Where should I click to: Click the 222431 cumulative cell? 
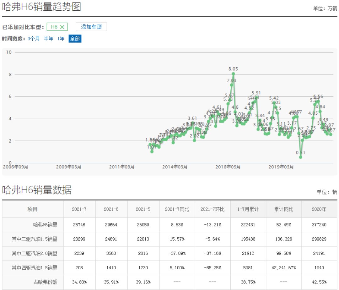248,225
